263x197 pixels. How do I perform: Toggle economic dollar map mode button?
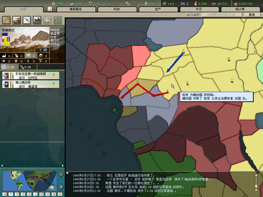tap(23, 194)
